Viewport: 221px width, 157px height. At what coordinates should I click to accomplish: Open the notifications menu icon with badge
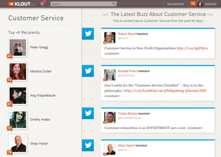tap(42, 4)
